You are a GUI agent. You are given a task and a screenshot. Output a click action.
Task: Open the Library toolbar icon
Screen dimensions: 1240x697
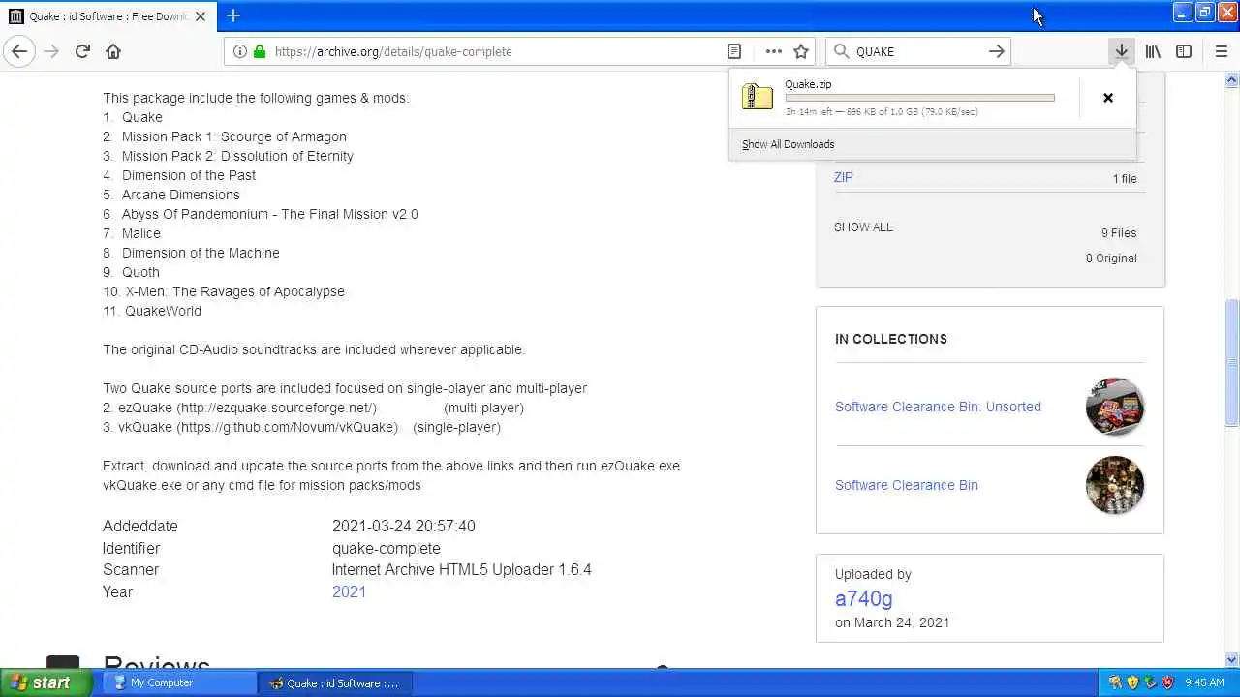click(x=1153, y=51)
